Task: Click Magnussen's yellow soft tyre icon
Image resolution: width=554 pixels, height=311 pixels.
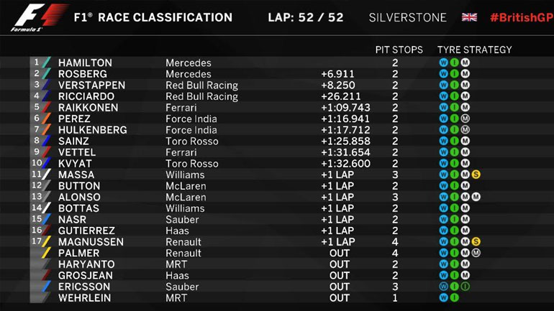Action: pos(476,242)
